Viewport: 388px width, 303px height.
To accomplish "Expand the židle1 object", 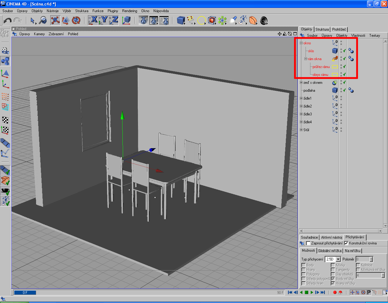I will pos(301,98).
